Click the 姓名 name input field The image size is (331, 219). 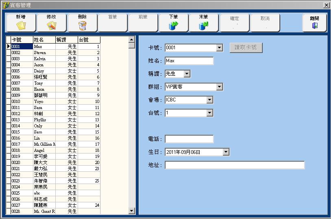189,61
